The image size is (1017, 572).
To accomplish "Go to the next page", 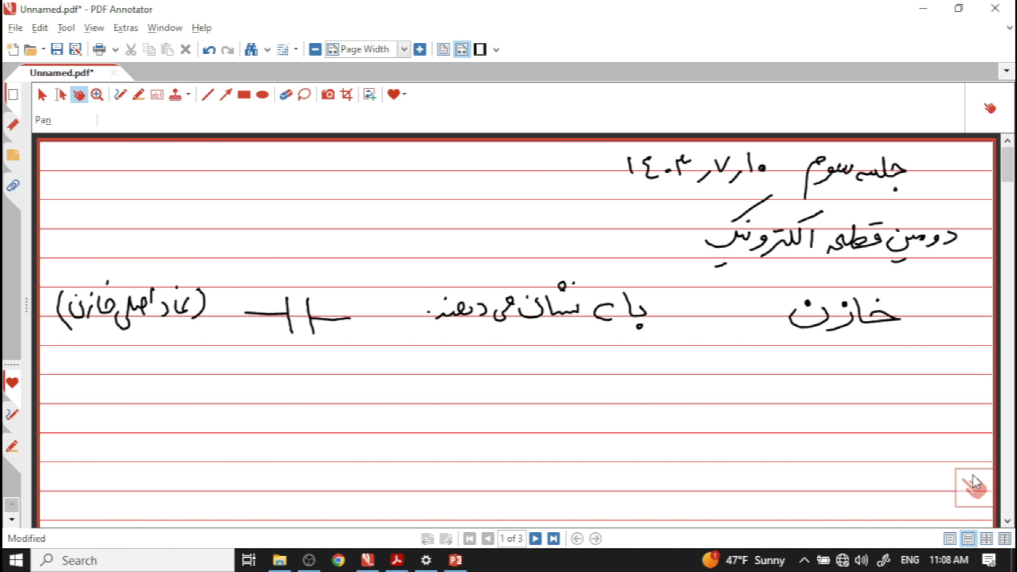I will (x=536, y=539).
